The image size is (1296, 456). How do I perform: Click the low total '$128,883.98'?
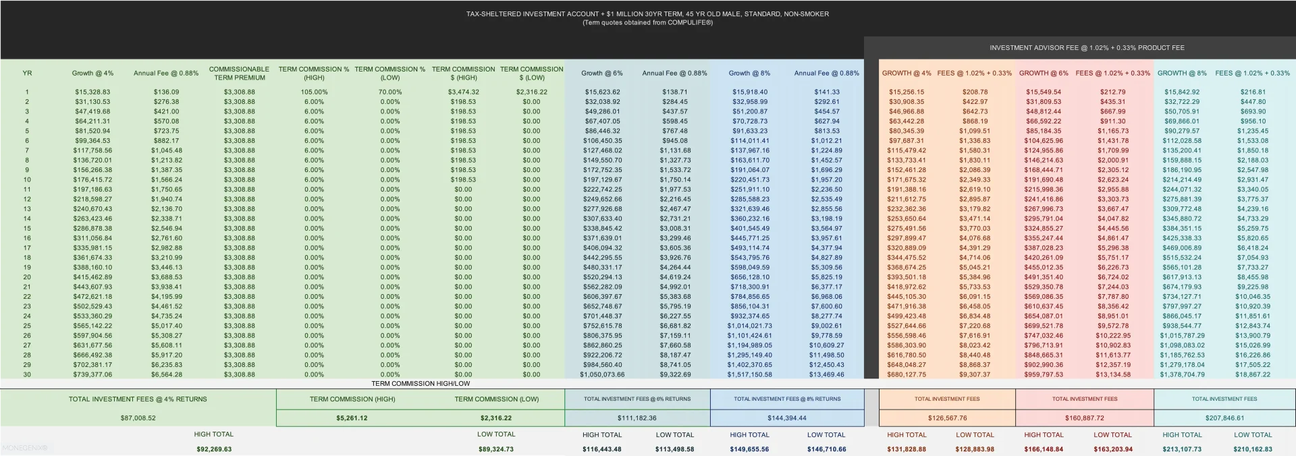pos(975,449)
